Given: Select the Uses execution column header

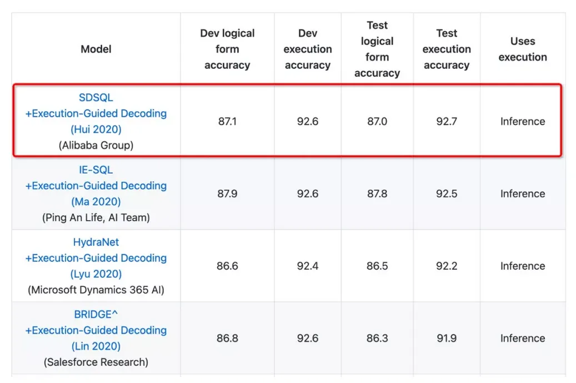Looking at the screenshot, I should pos(523,49).
